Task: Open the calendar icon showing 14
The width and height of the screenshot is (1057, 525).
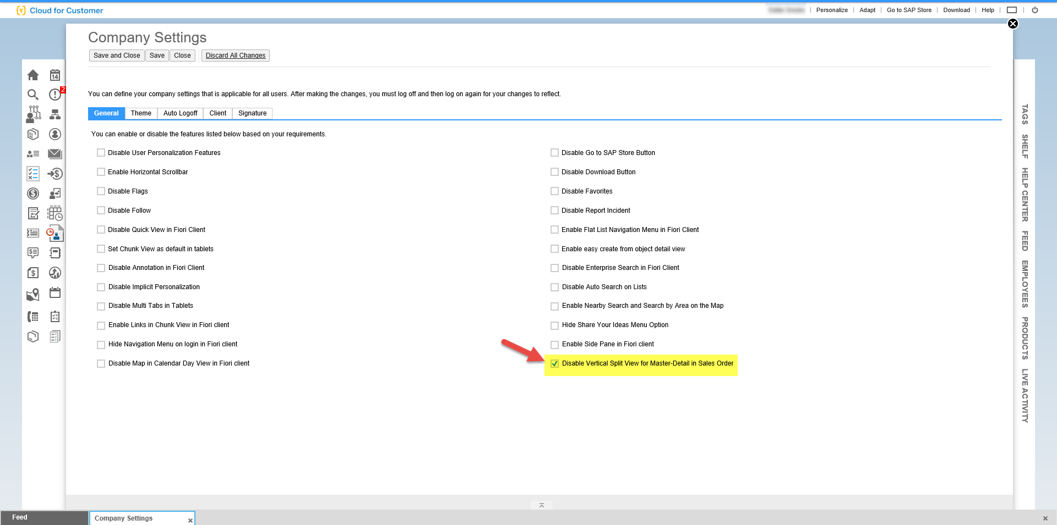Action: point(55,75)
